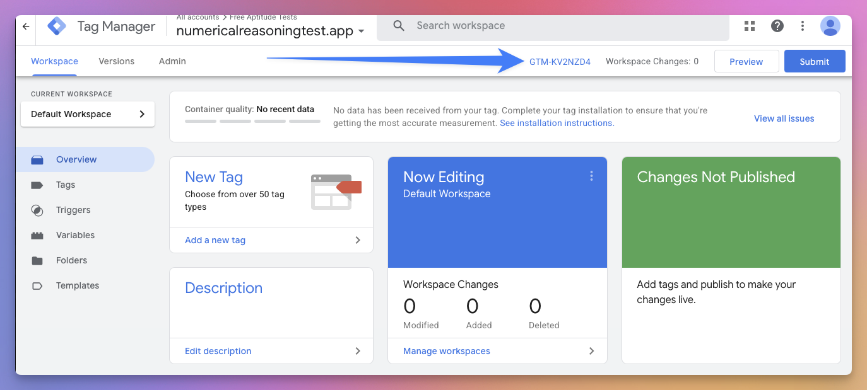
Task: Open Folders in the sidebar
Action: (x=71, y=260)
